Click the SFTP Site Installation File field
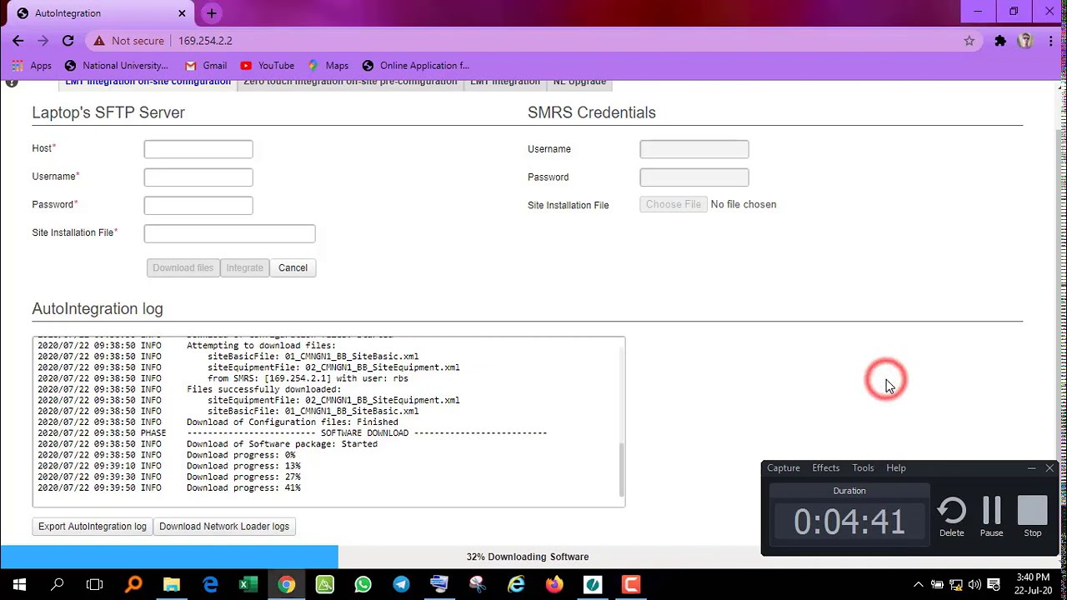1067x600 pixels. click(229, 233)
